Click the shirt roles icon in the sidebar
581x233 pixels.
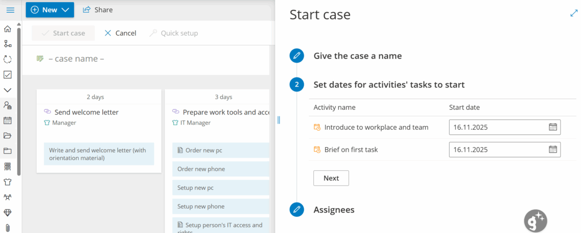(x=8, y=182)
